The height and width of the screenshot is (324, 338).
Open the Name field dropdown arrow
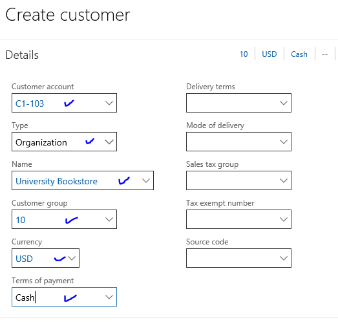(146, 180)
